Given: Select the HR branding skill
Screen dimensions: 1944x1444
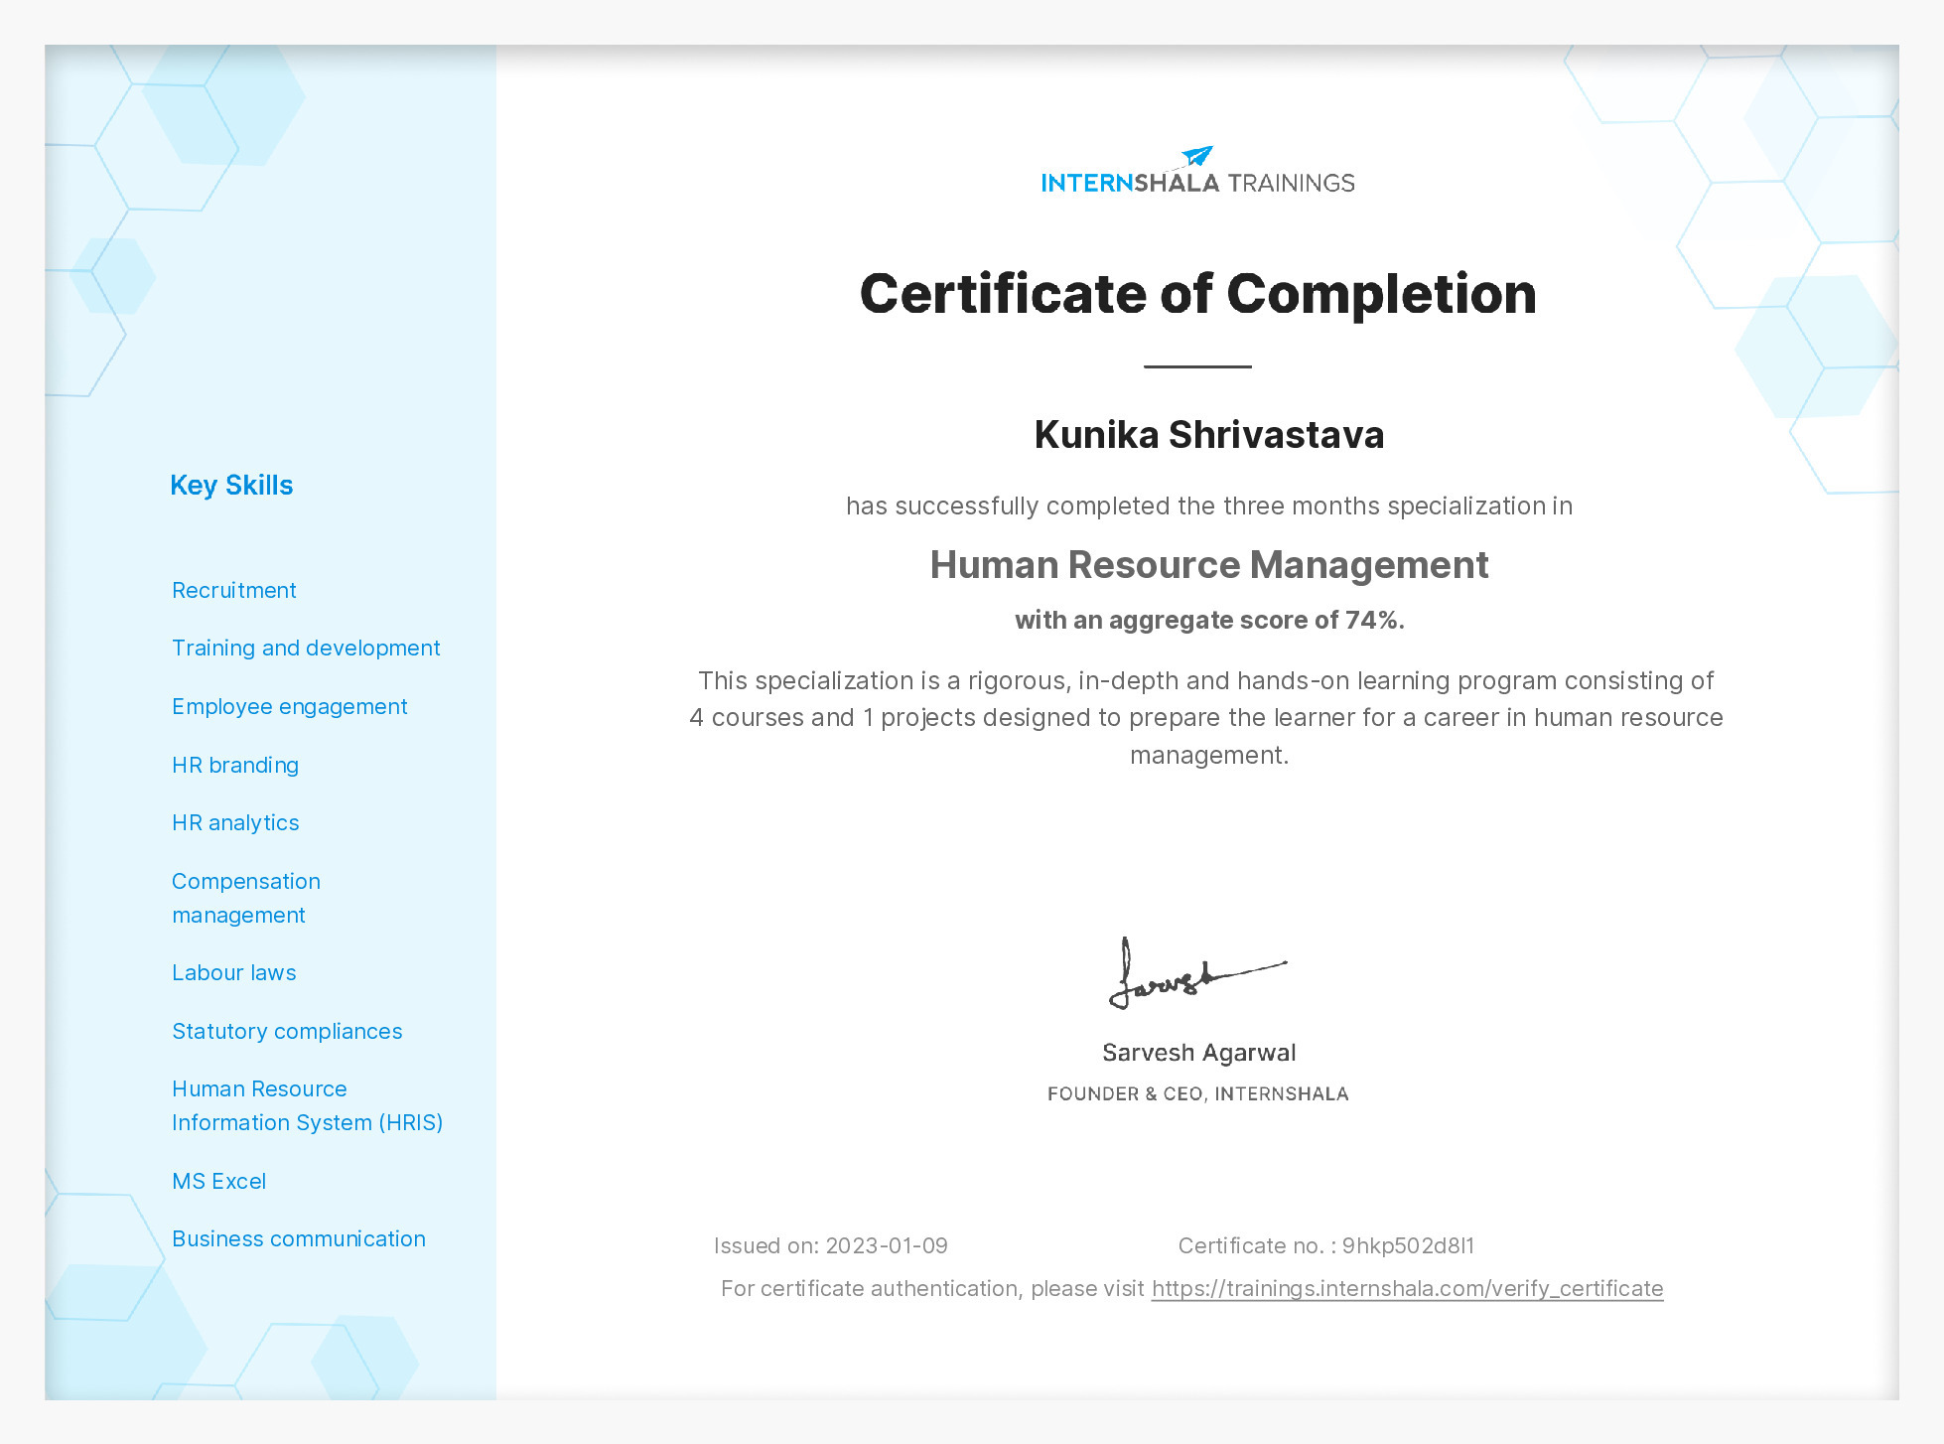Looking at the screenshot, I should (x=235, y=765).
